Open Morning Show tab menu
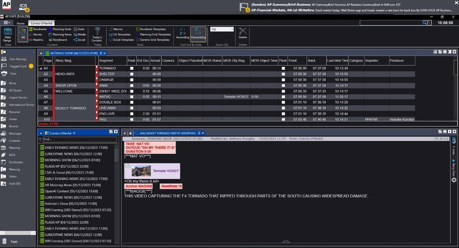459x248 pixels. [101, 53]
